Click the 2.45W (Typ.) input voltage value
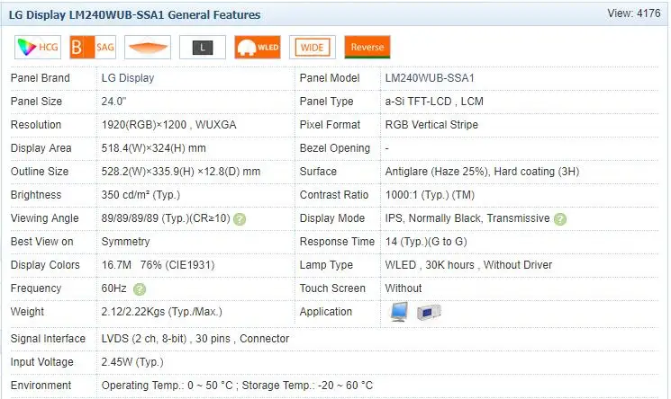 pos(132,362)
